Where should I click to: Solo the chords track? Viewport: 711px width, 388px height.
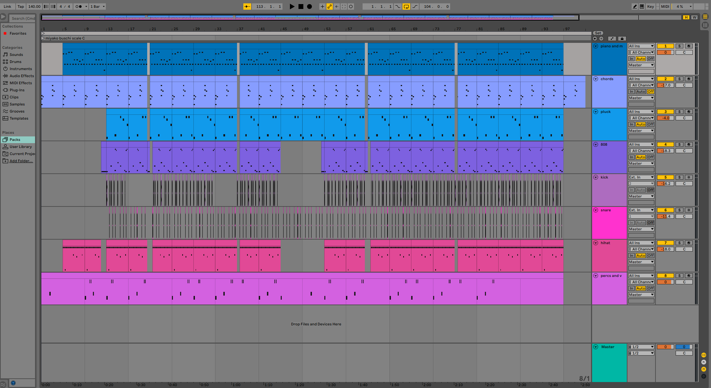(679, 79)
